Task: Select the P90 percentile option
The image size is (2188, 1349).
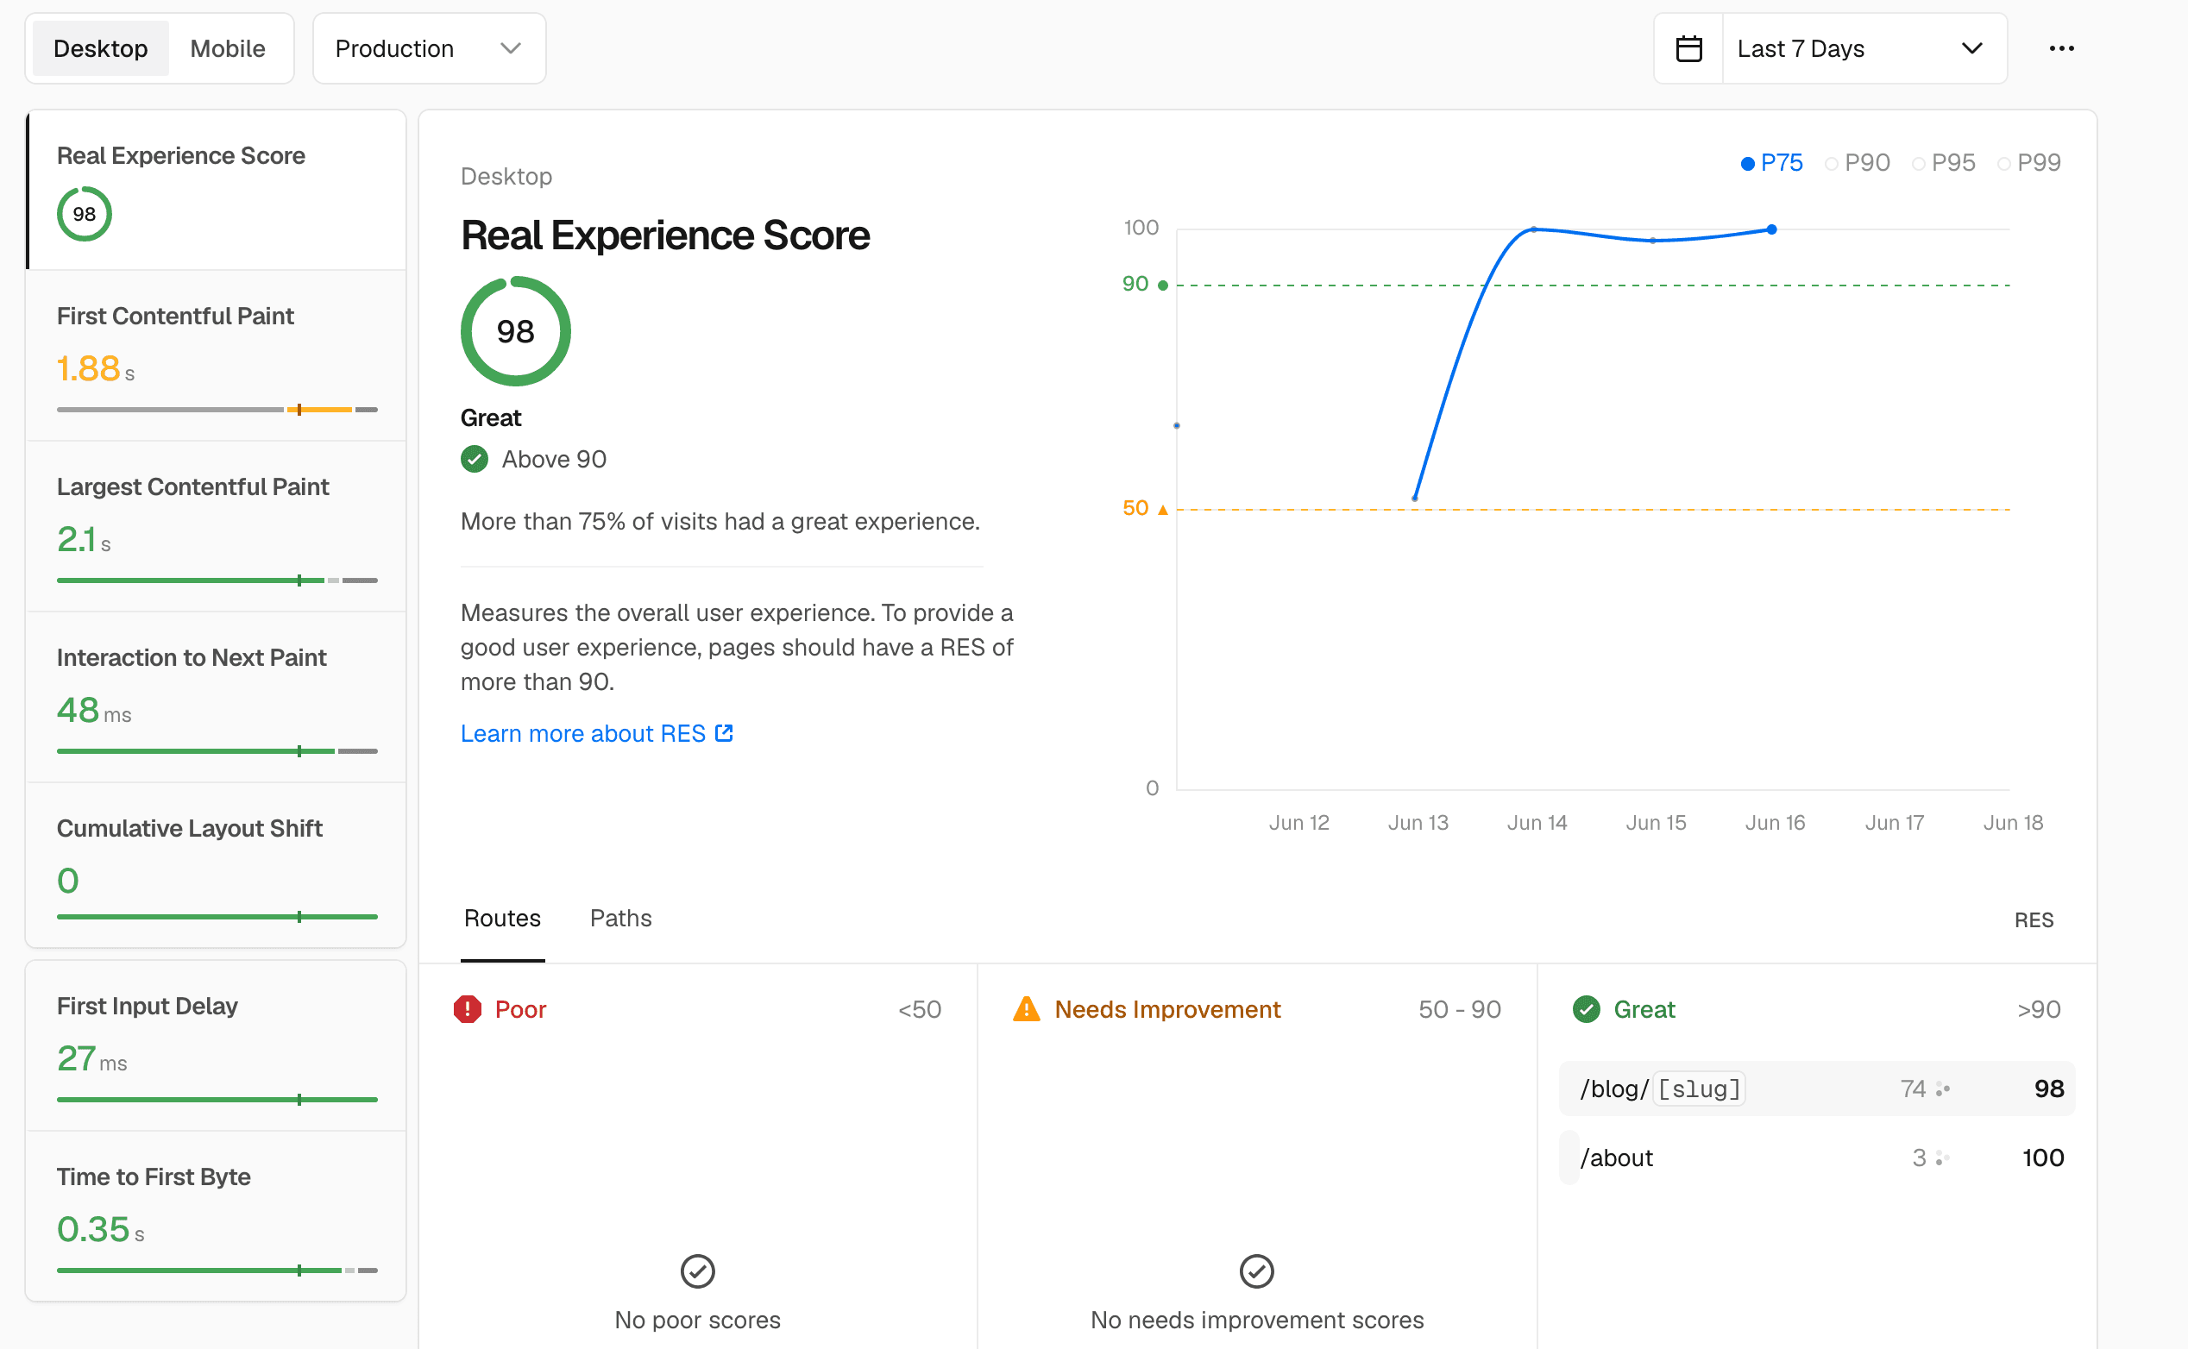Action: point(1858,162)
